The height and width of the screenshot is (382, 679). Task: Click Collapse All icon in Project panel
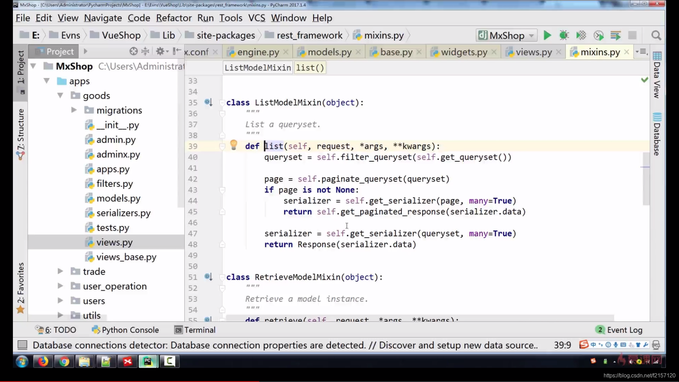coord(145,51)
